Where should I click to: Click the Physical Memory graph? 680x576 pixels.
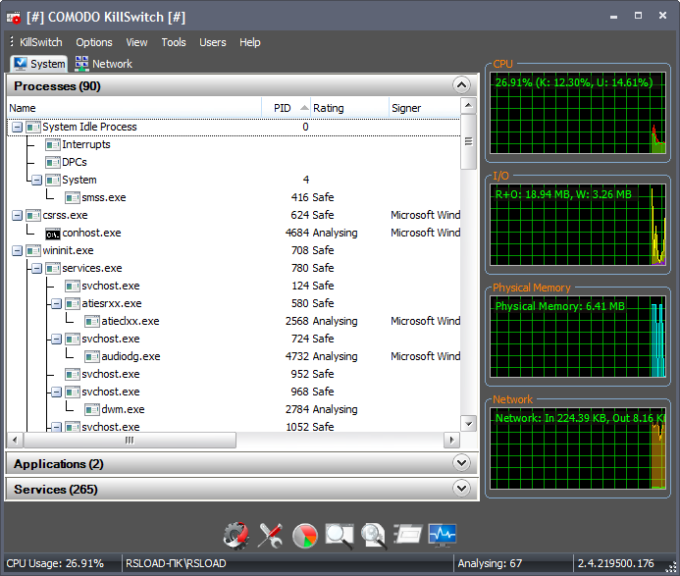578,337
